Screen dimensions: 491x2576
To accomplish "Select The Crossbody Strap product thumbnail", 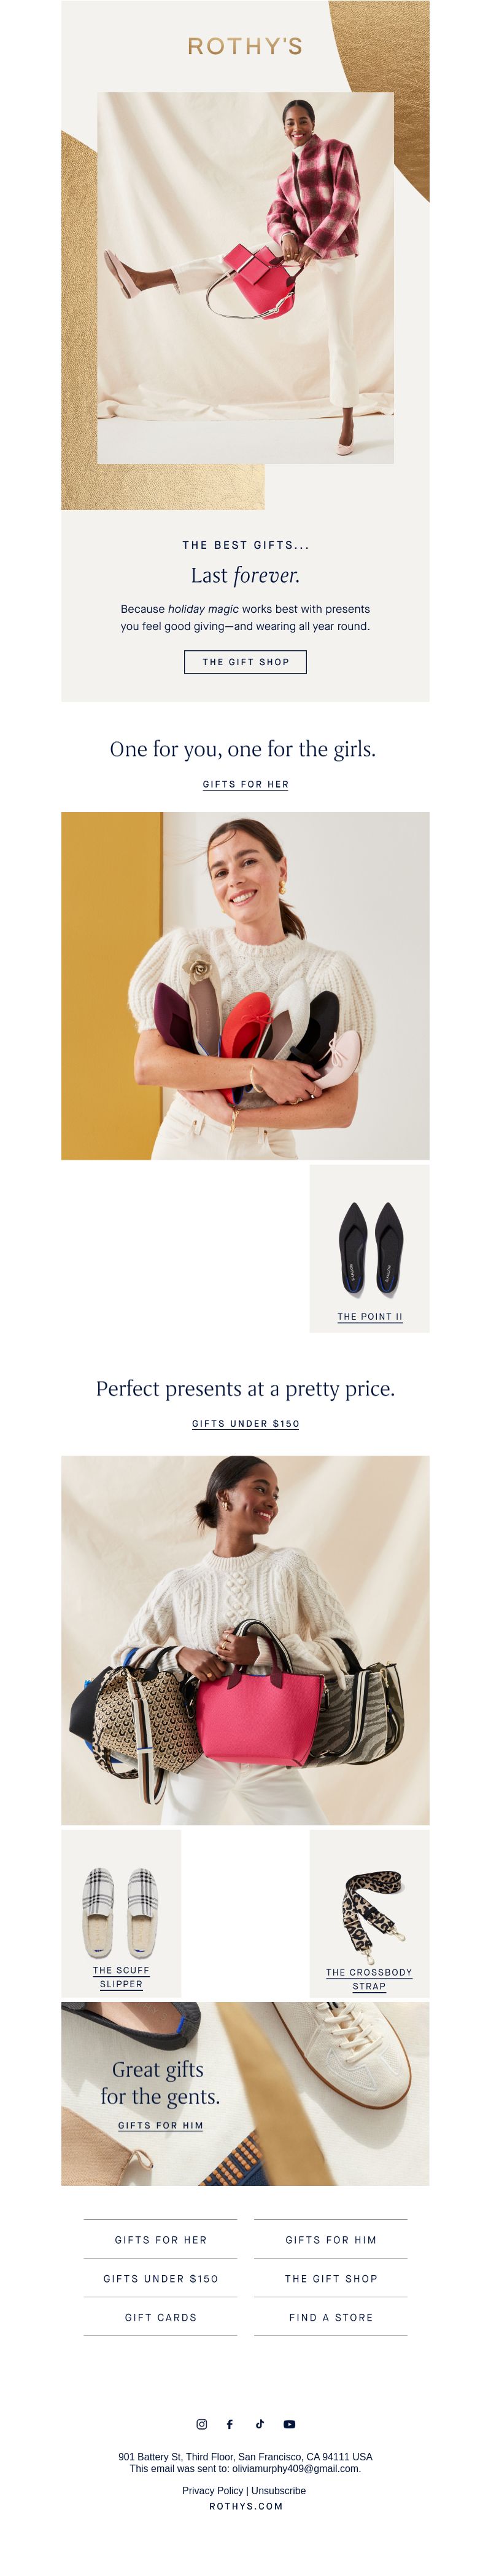I will [369, 1913].
